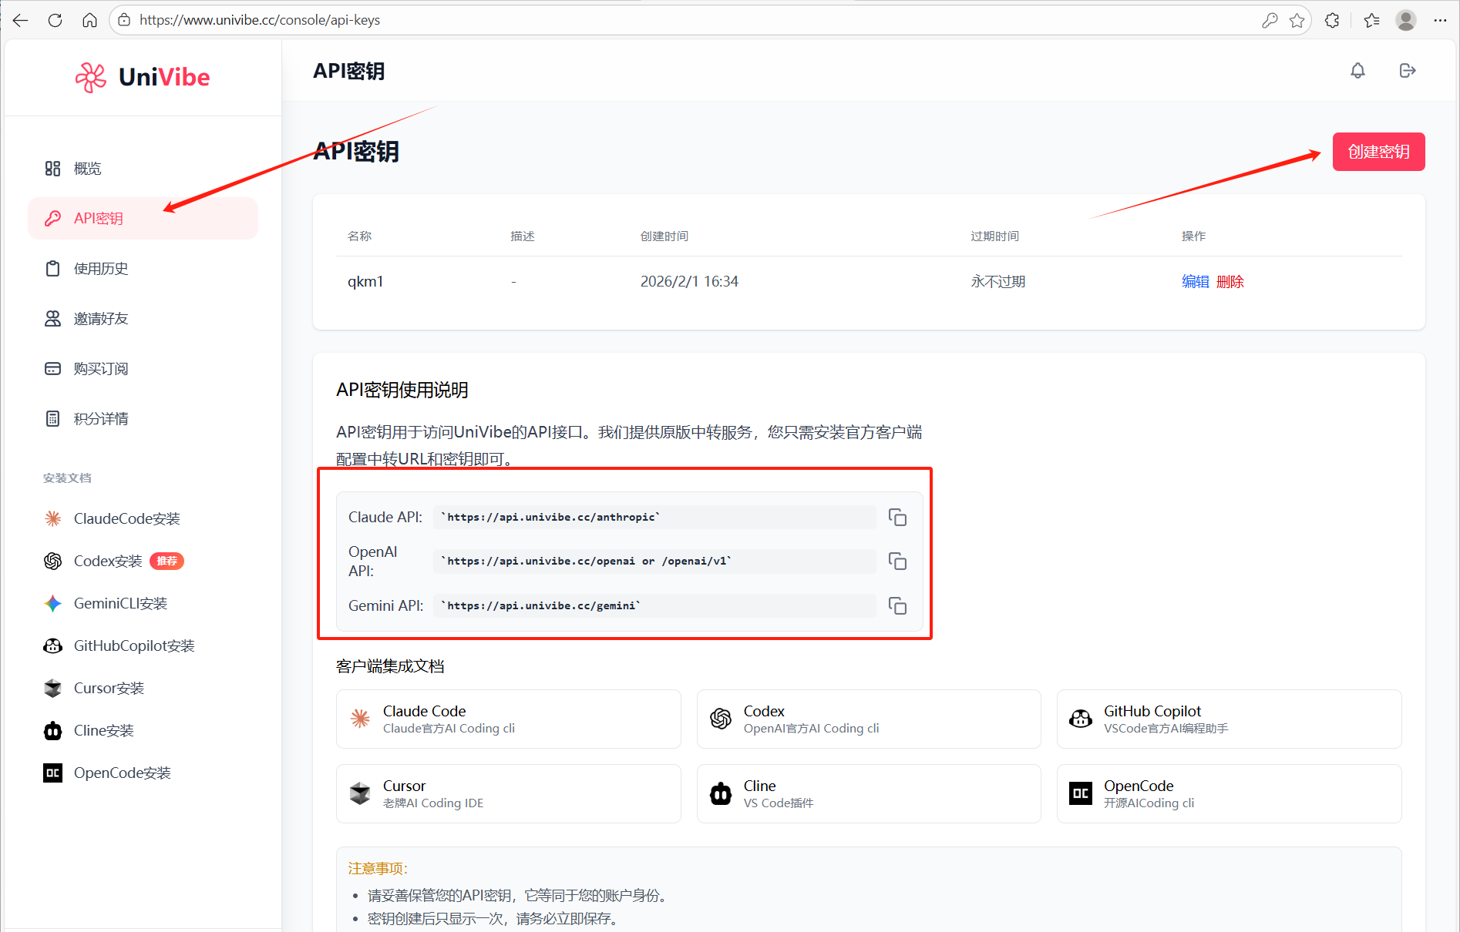The width and height of the screenshot is (1460, 932).
Task: Click 编辑 for key qkm1
Action: [1196, 282]
